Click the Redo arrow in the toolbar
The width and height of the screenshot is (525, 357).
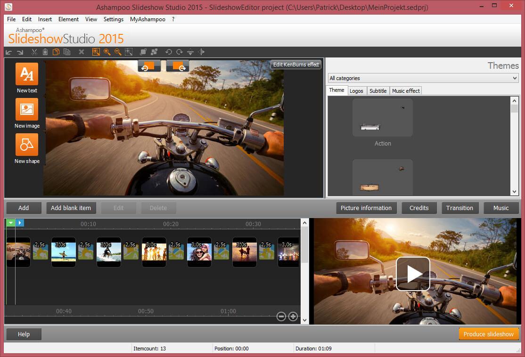click(x=20, y=52)
